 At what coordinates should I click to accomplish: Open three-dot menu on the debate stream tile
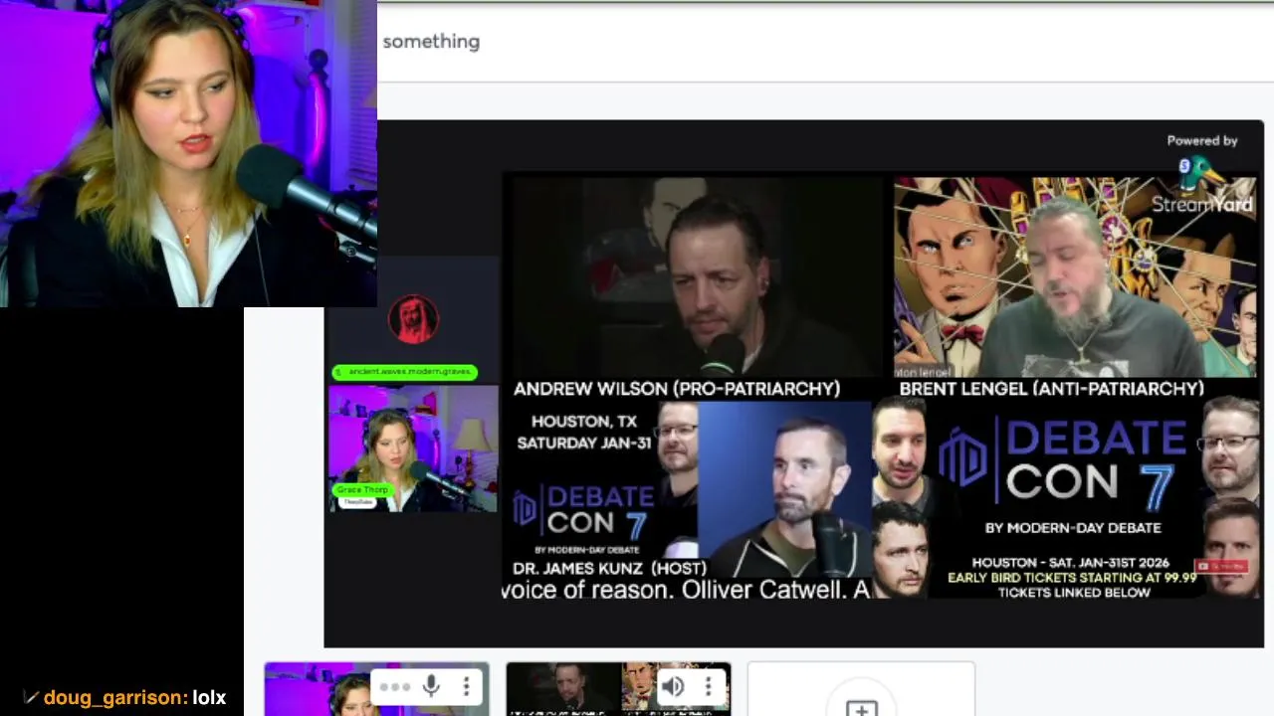coord(708,686)
